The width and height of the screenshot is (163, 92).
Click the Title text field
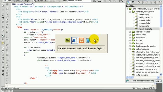click(x=80, y=1)
